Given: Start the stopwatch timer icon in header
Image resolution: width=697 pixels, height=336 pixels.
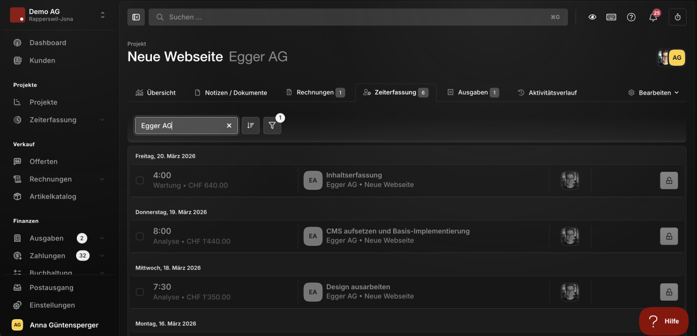Looking at the screenshot, I should 678,17.
